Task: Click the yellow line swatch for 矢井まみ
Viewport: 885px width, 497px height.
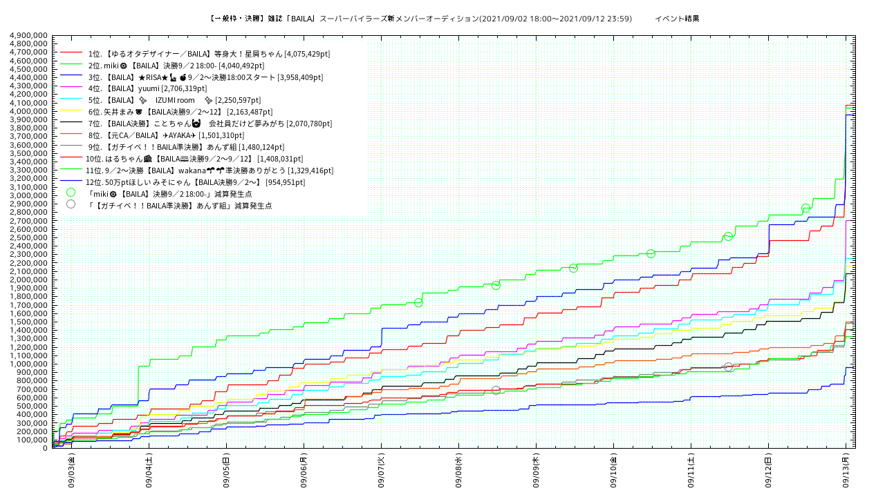Action: point(71,112)
